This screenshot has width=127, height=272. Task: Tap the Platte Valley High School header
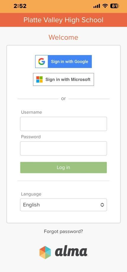(63, 20)
